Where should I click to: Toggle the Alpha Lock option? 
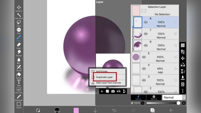point(154,97)
